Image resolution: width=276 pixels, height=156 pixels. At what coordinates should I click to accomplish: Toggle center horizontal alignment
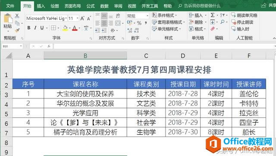pyautogui.click(x=104, y=23)
